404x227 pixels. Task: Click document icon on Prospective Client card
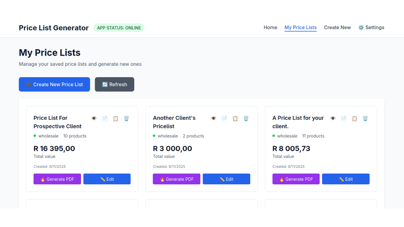(105, 119)
